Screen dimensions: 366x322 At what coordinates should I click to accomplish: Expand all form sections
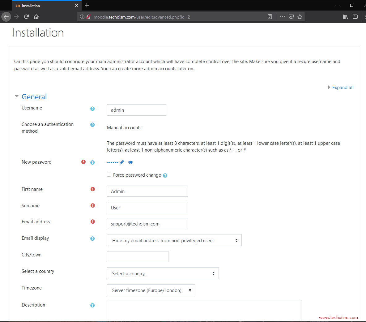(x=343, y=88)
